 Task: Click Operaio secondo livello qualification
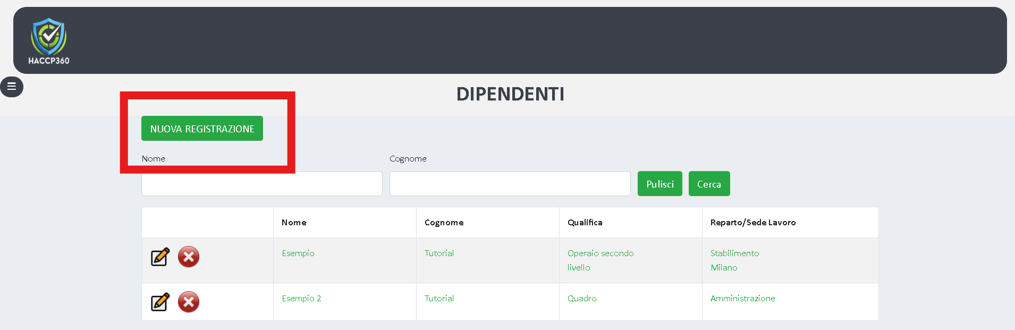(x=600, y=260)
